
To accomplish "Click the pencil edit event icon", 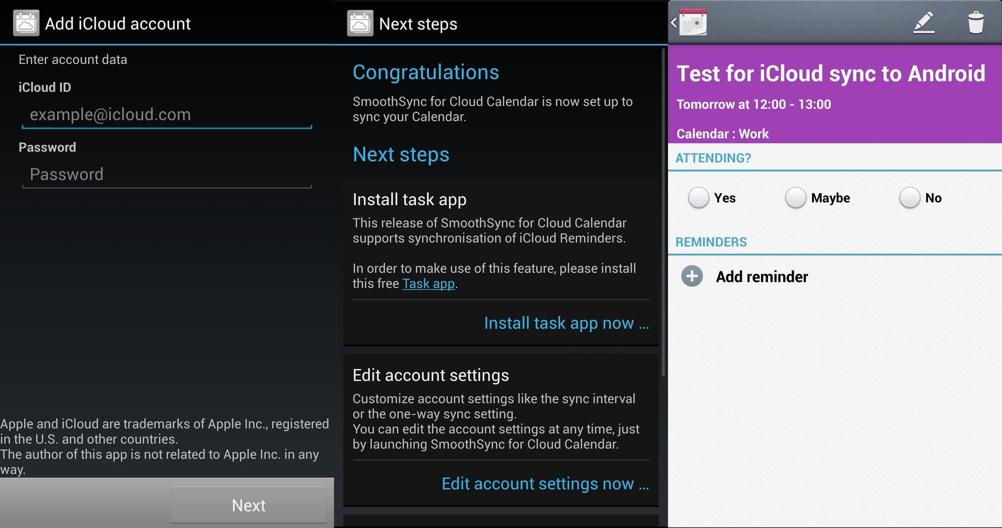I will coord(924,23).
